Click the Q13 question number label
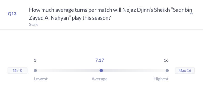Screen dimensions: 203x101 (x=12, y=14)
